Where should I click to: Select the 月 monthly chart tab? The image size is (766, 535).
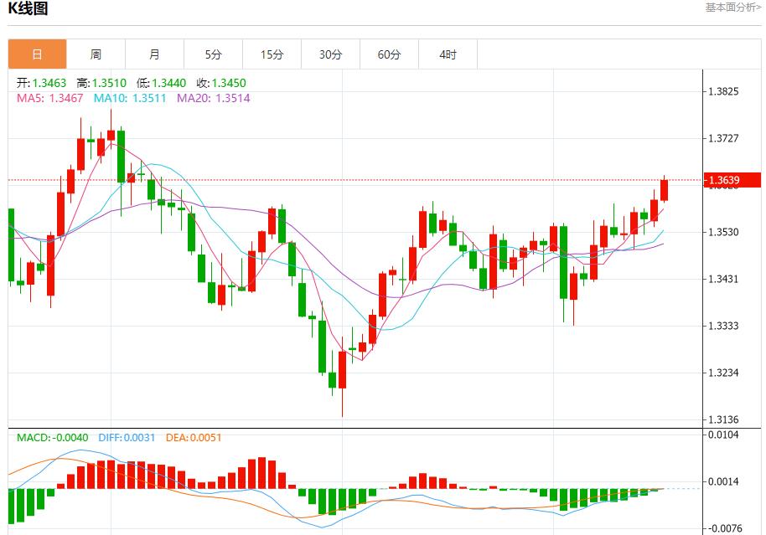click(x=154, y=54)
